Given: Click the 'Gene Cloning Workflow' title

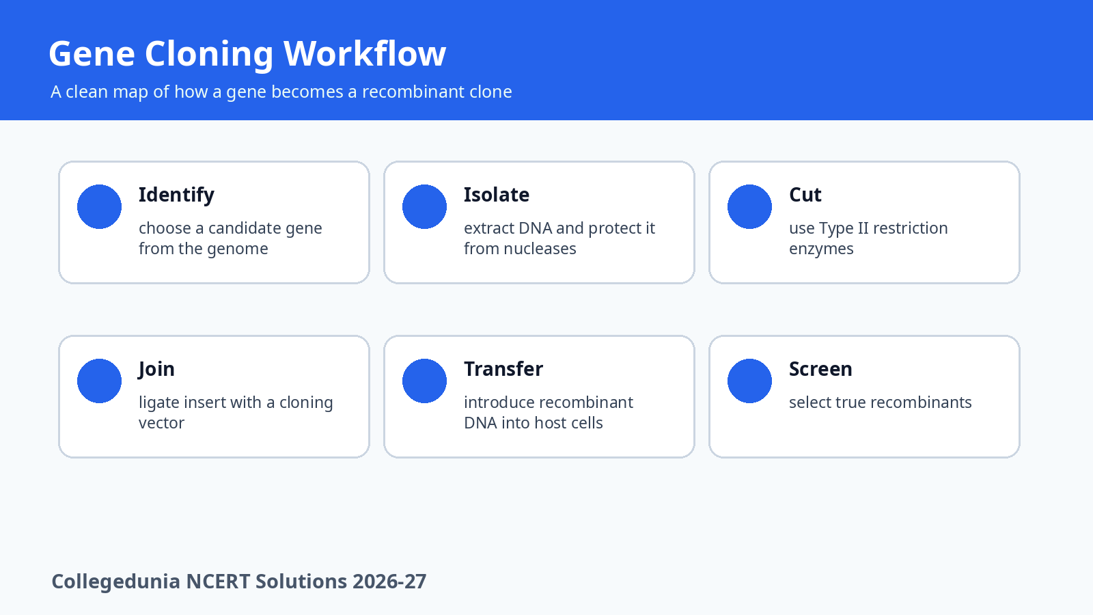Looking at the screenshot, I should point(247,54).
